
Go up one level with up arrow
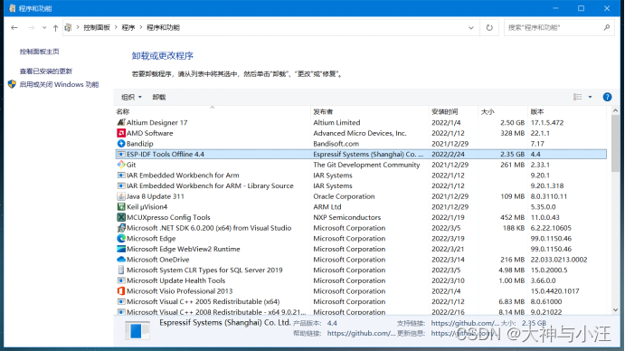click(55, 27)
